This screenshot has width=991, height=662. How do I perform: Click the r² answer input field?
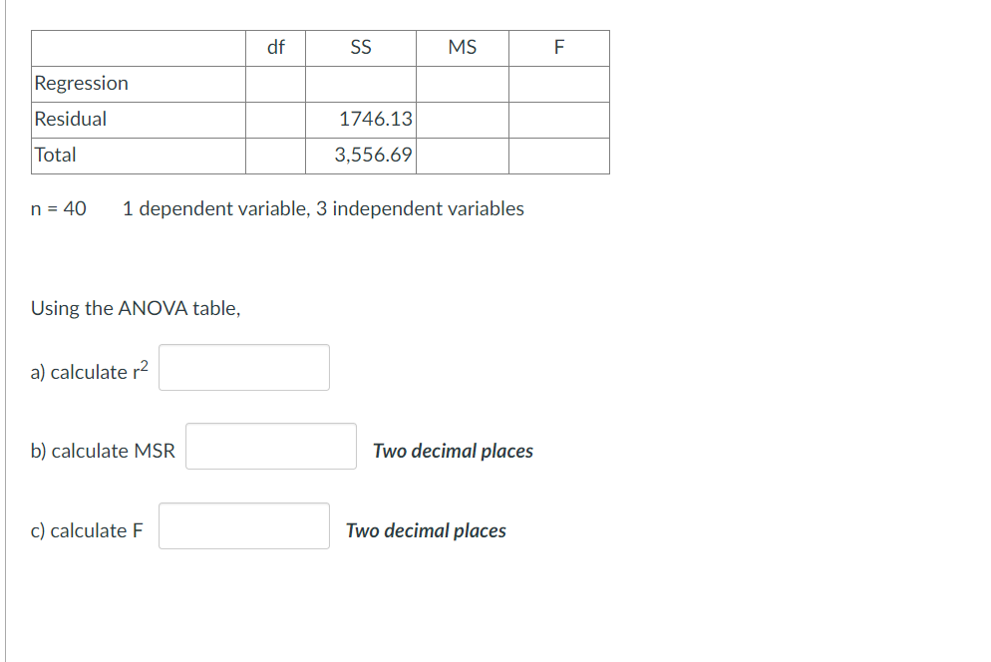point(243,367)
